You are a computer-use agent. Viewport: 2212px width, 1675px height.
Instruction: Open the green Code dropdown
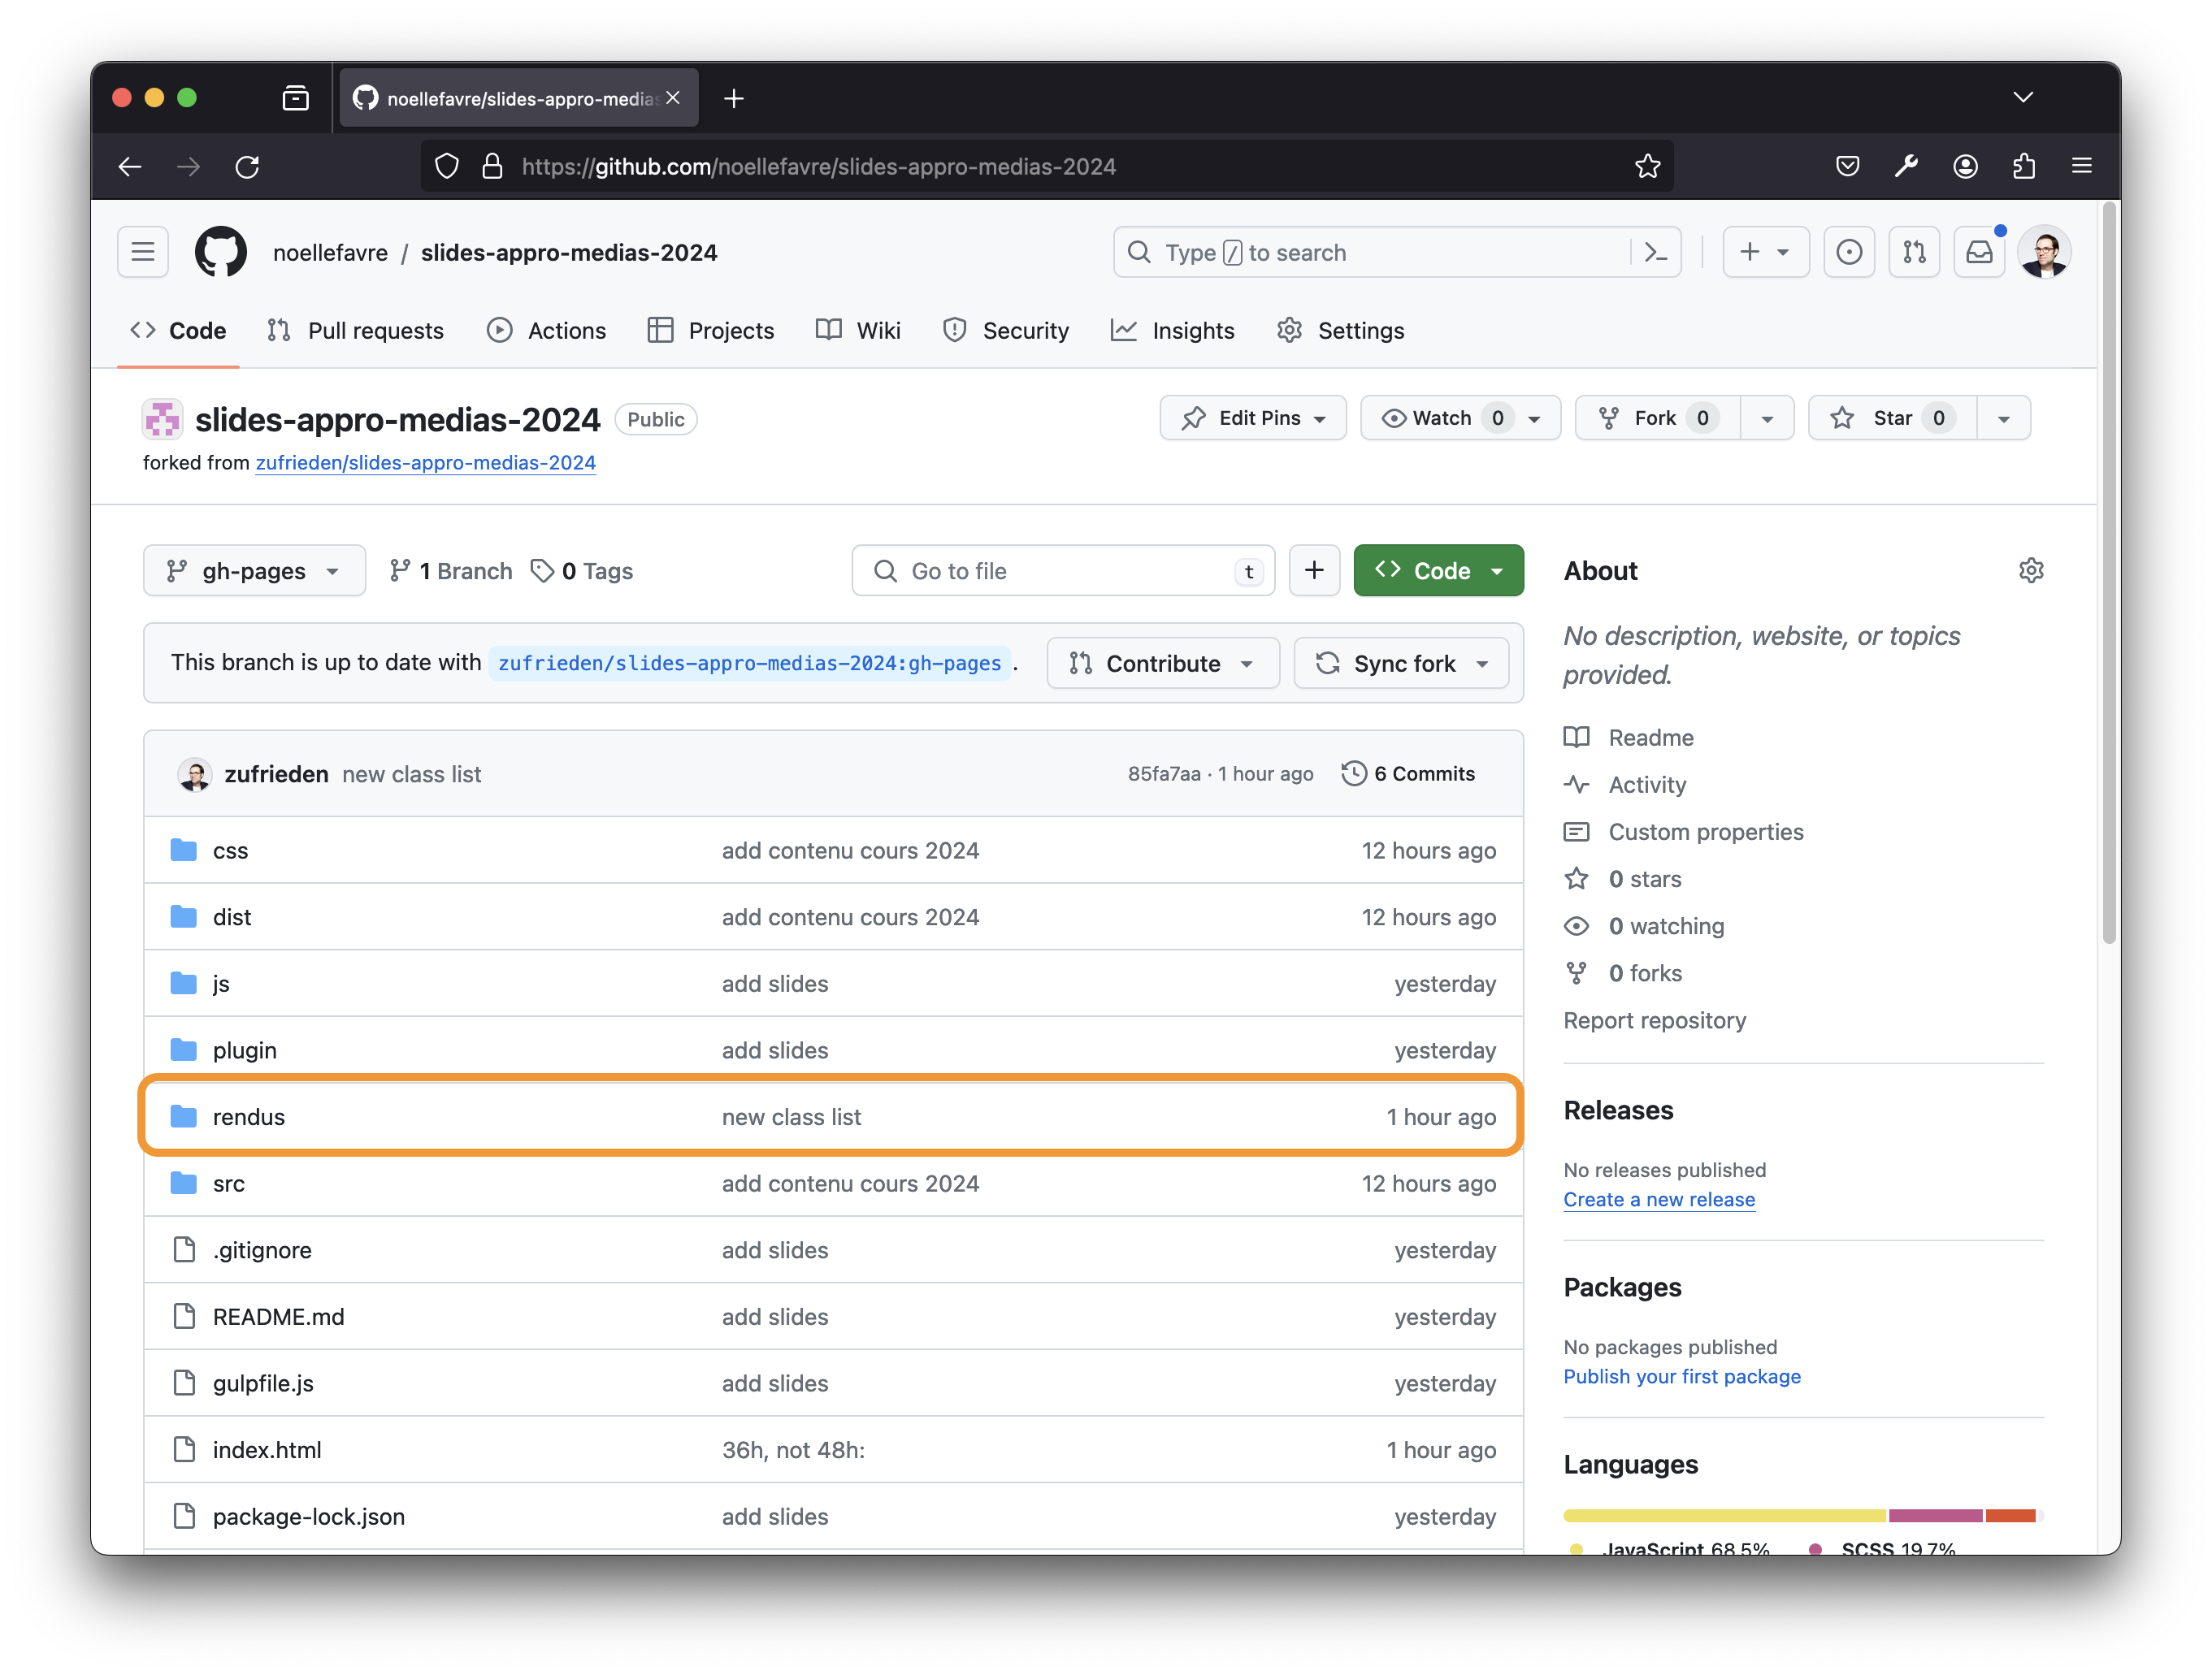(x=1438, y=571)
